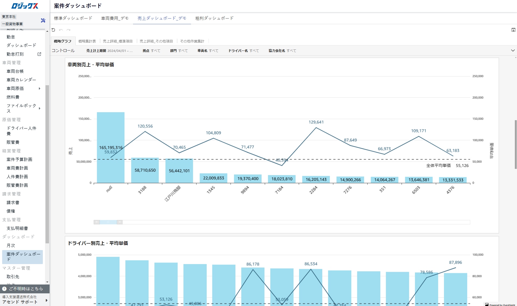Open 車両カレンダー page

[x=21, y=80]
